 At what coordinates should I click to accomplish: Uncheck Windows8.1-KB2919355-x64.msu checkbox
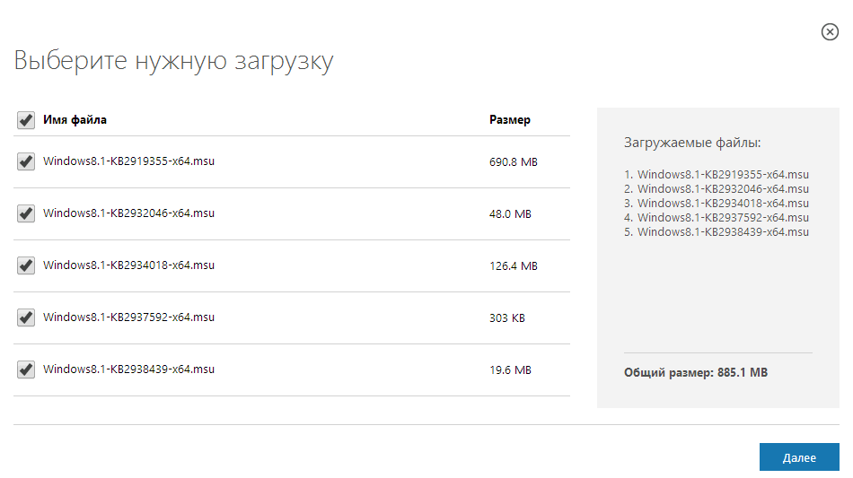coord(25,161)
